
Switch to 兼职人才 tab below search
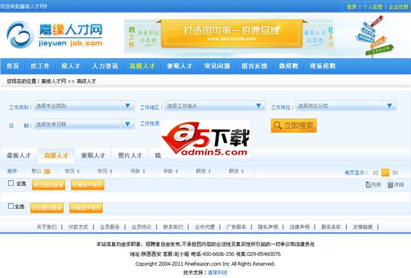click(93, 155)
